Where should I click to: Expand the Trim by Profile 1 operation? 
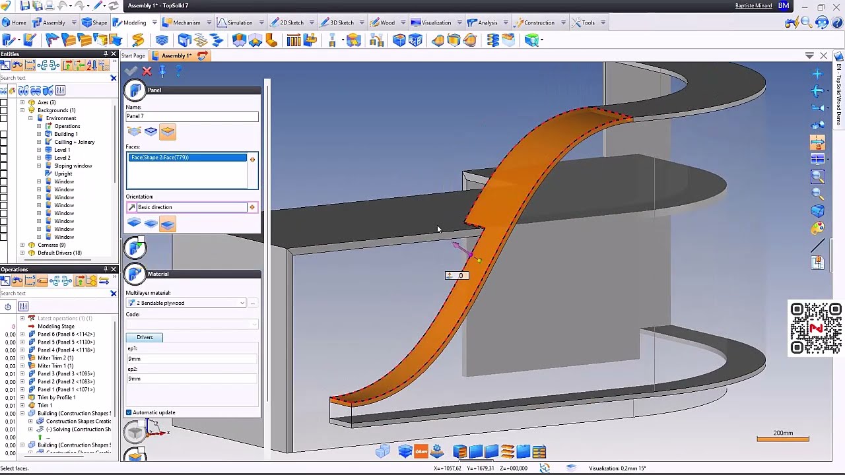click(22, 397)
